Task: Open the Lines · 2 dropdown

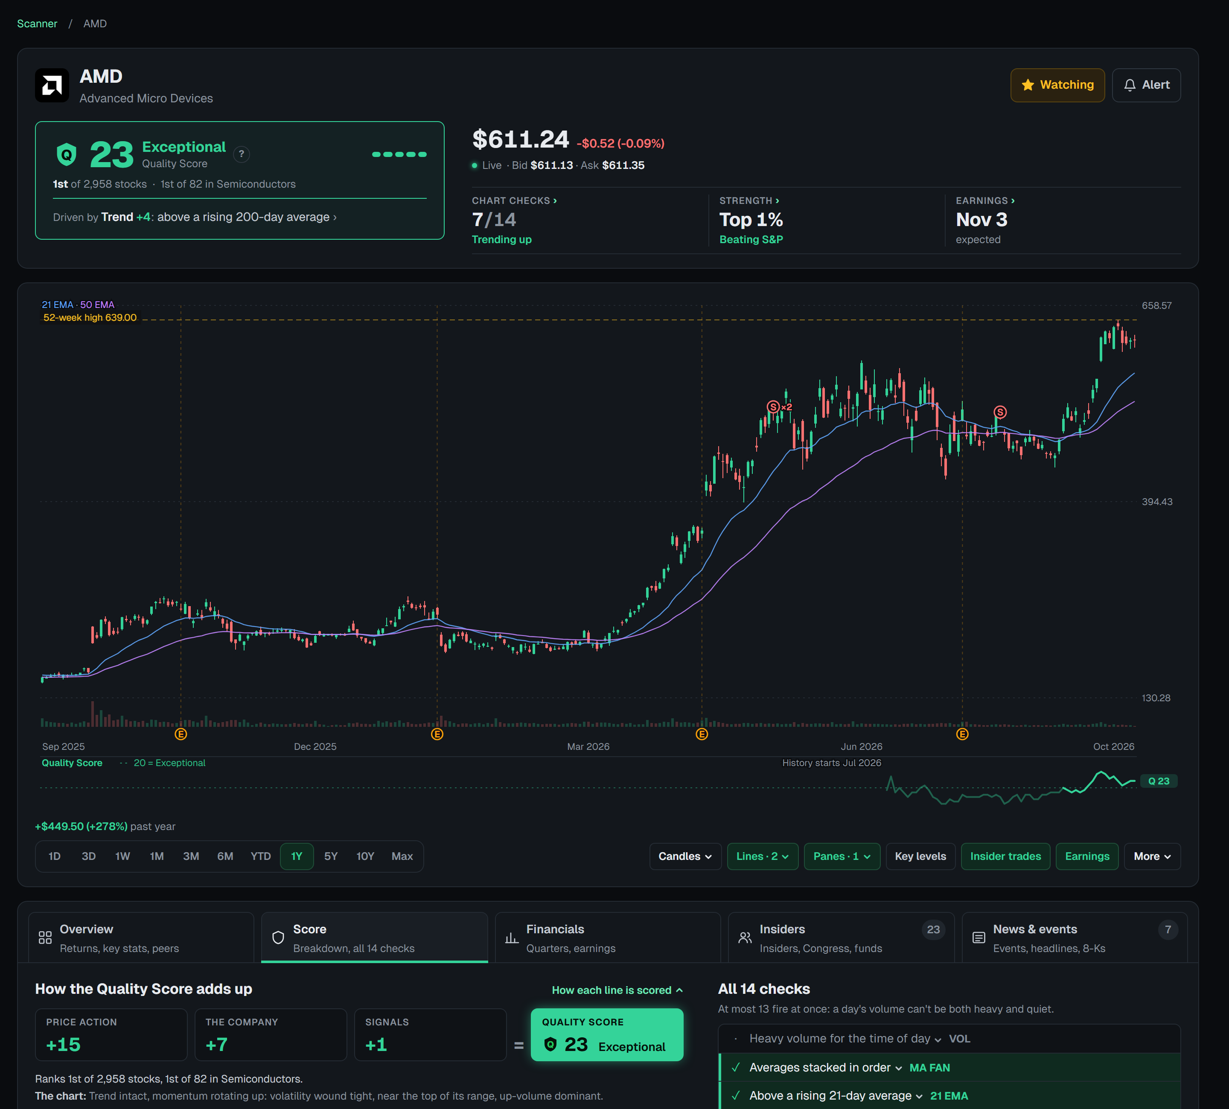Action: click(x=763, y=857)
